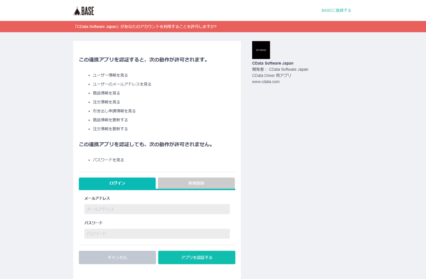Focus the メールアドレス input field
426x279 pixels.
(x=157, y=209)
